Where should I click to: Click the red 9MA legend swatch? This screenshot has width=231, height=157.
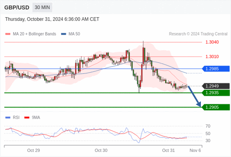27,118
